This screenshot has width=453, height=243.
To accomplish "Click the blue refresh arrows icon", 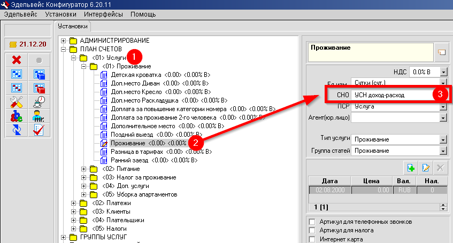I will tap(16, 129).
